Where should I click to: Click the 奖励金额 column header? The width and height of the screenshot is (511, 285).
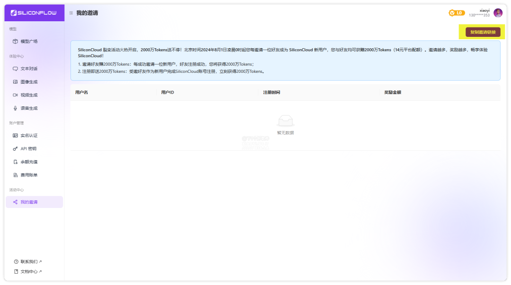392,92
